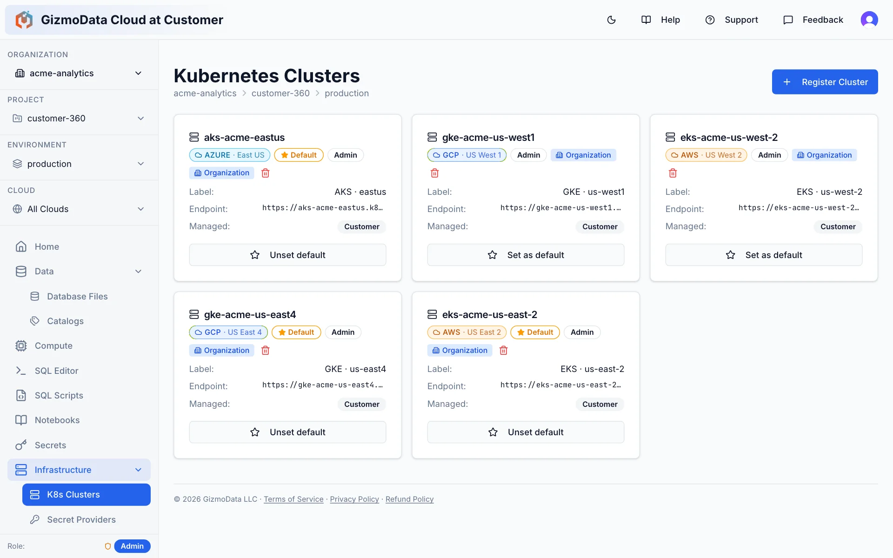Click the Help book icon
Viewport: 893px width, 558px height.
coord(646,20)
